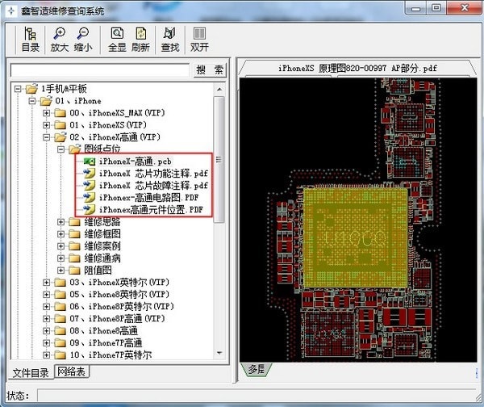484x407 pixels.
Task: Show full view with 全显 icon
Action: click(x=117, y=40)
